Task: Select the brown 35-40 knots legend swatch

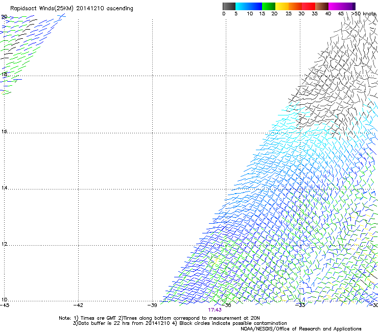Action: coord(322,6)
